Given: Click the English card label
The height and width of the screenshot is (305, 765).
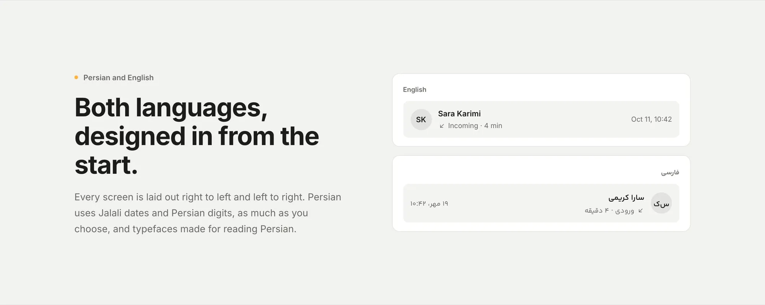Looking at the screenshot, I should tap(414, 90).
